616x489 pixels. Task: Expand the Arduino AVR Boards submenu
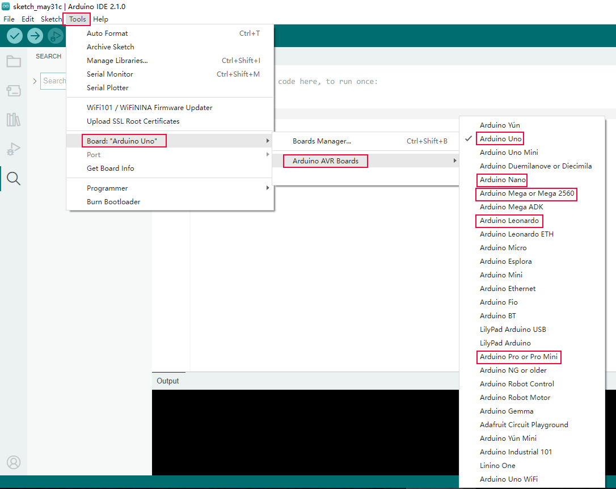[365, 161]
